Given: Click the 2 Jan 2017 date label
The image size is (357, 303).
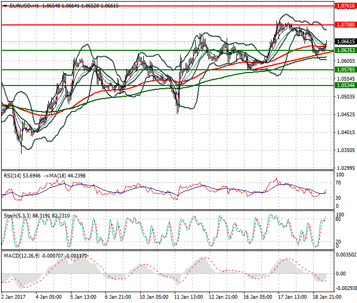Looking at the screenshot, I should (x=14, y=297).
